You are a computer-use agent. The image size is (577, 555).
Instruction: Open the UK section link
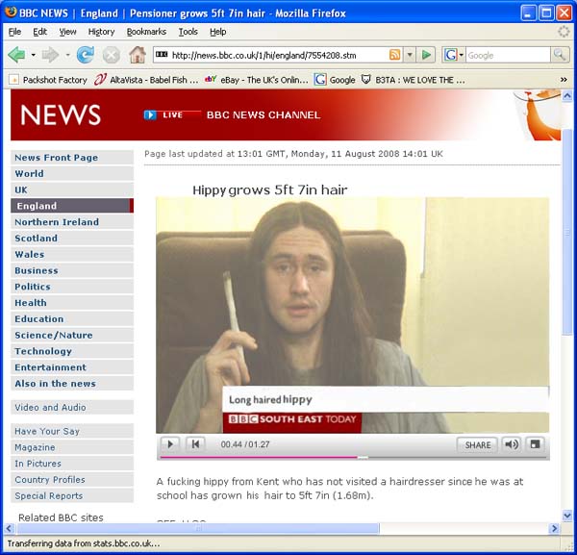[x=72, y=189]
